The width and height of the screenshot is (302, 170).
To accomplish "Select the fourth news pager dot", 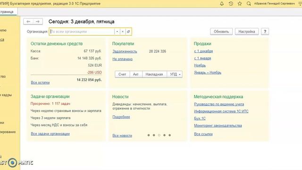I will [164, 135].
